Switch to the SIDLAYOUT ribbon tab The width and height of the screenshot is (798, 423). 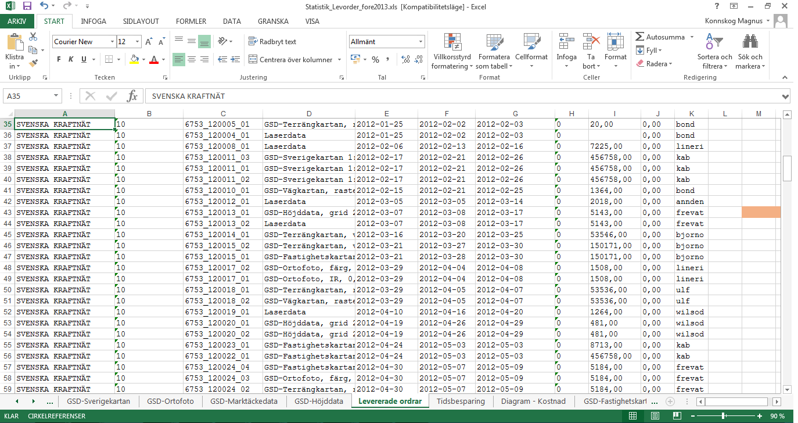(x=141, y=21)
